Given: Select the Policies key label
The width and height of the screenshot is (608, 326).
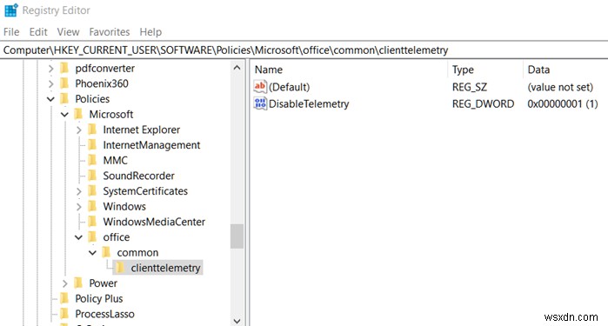Looking at the screenshot, I should 92,99.
